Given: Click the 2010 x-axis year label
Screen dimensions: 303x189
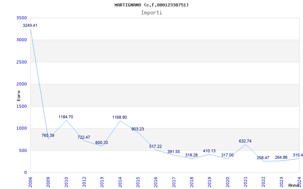Looking at the screenshot, I should tap(66, 182).
